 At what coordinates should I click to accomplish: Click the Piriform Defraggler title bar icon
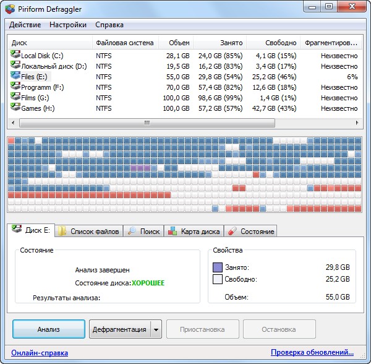[x=9, y=7]
